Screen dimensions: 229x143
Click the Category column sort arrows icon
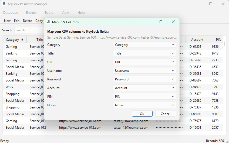click(x=22, y=40)
